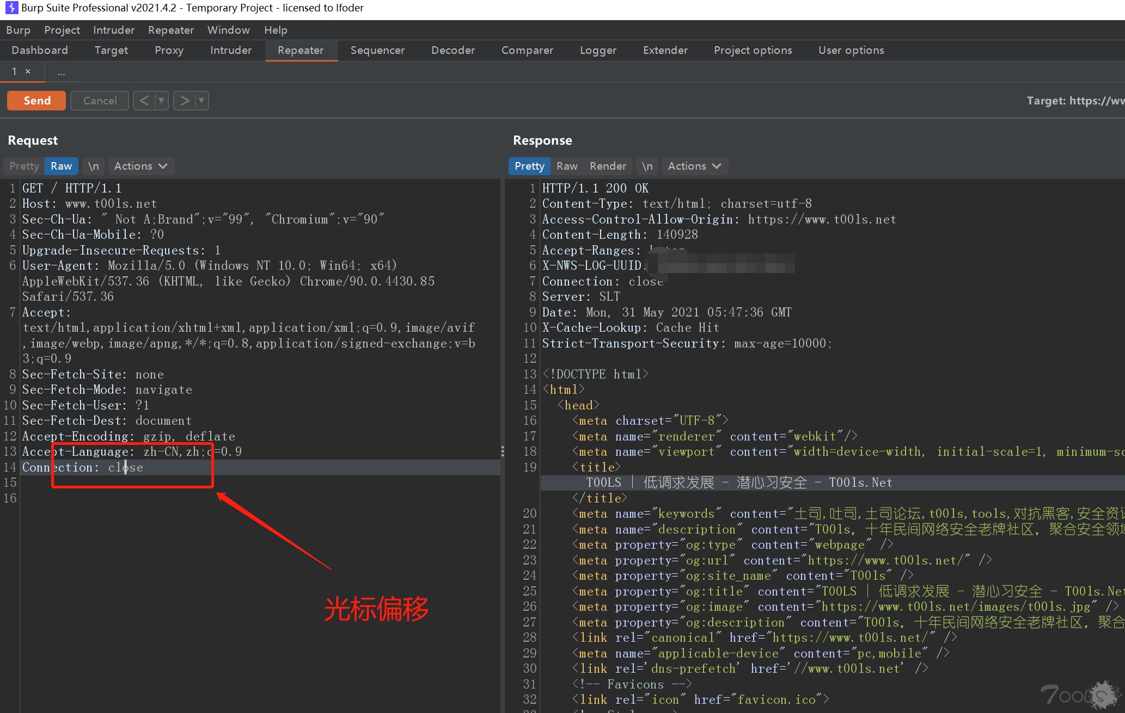Click the 'Sec-Ch-Ua-Mobile: ?0' header line

(x=93, y=234)
